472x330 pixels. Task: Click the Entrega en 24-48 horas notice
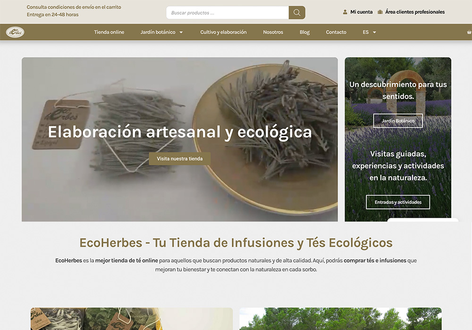[53, 15]
